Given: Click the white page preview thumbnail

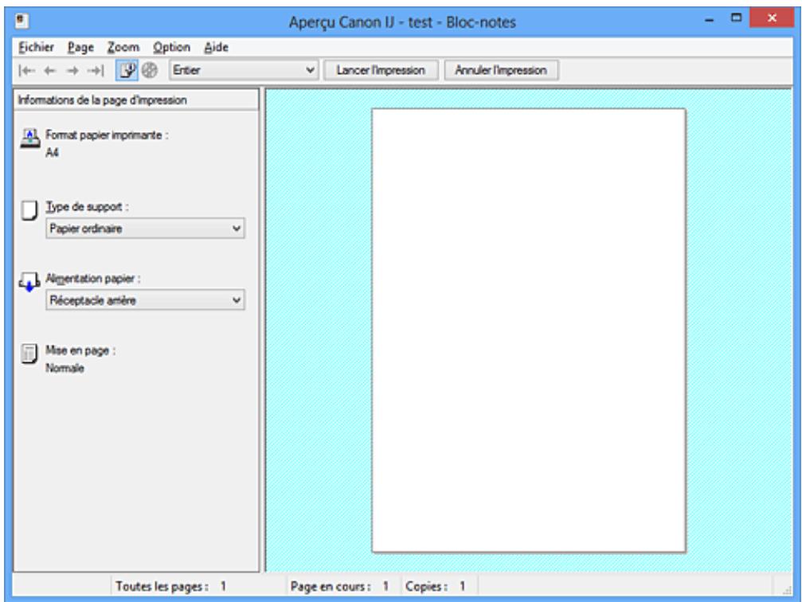Looking at the screenshot, I should (x=529, y=330).
